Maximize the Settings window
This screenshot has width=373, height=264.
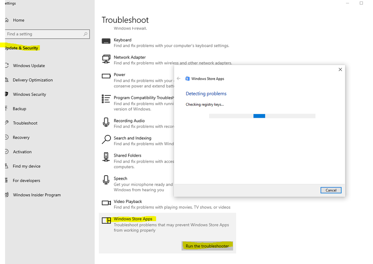361,3
